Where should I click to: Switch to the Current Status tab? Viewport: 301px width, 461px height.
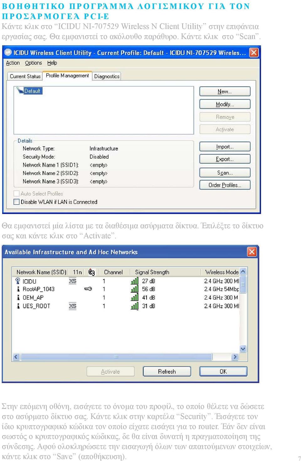coord(25,76)
